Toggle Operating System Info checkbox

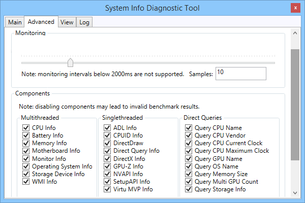coord(26,166)
